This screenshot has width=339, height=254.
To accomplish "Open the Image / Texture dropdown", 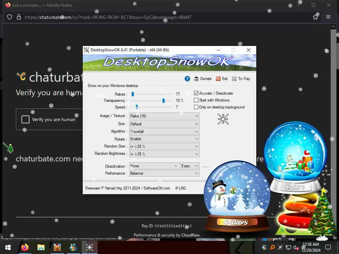I will [x=164, y=116].
